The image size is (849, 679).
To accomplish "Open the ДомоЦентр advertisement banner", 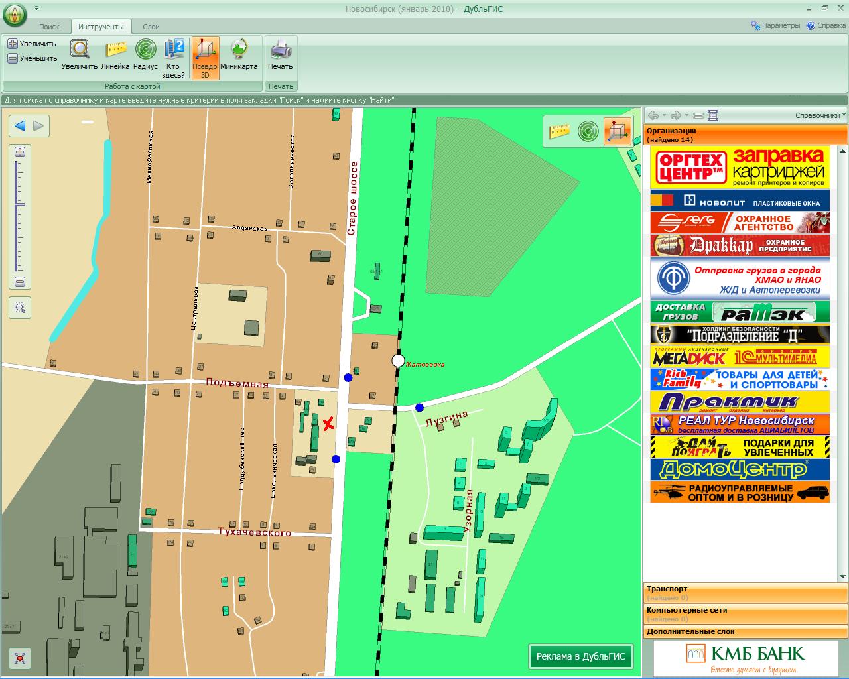I will pos(740,469).
